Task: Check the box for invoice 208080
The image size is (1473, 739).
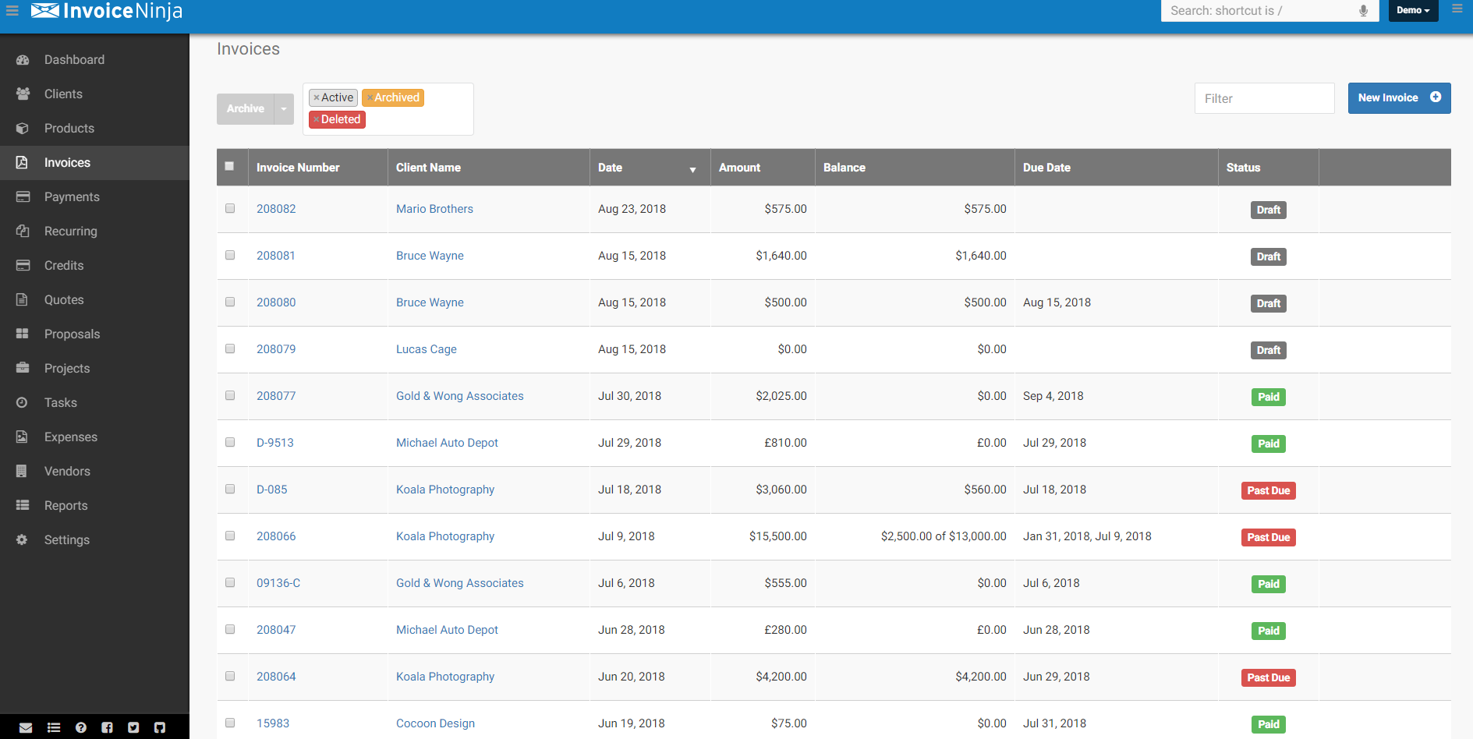Action: coord(230,302)
